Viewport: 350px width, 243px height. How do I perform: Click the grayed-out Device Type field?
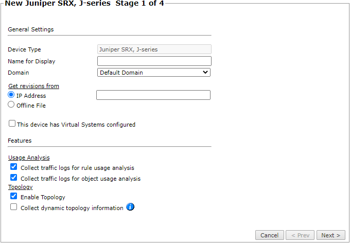pyautogui.click(x=154, y=49)
